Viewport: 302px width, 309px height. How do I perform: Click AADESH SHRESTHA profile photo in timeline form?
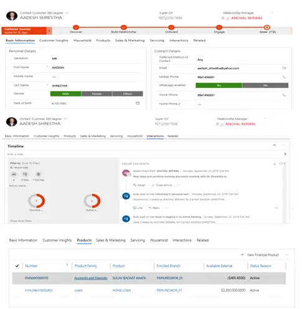tap(11, 121)
